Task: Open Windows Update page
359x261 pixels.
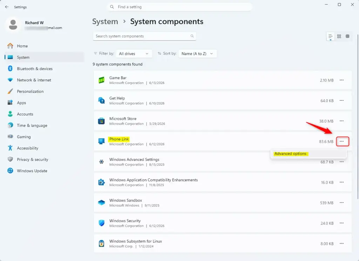Action: (45, 171)
